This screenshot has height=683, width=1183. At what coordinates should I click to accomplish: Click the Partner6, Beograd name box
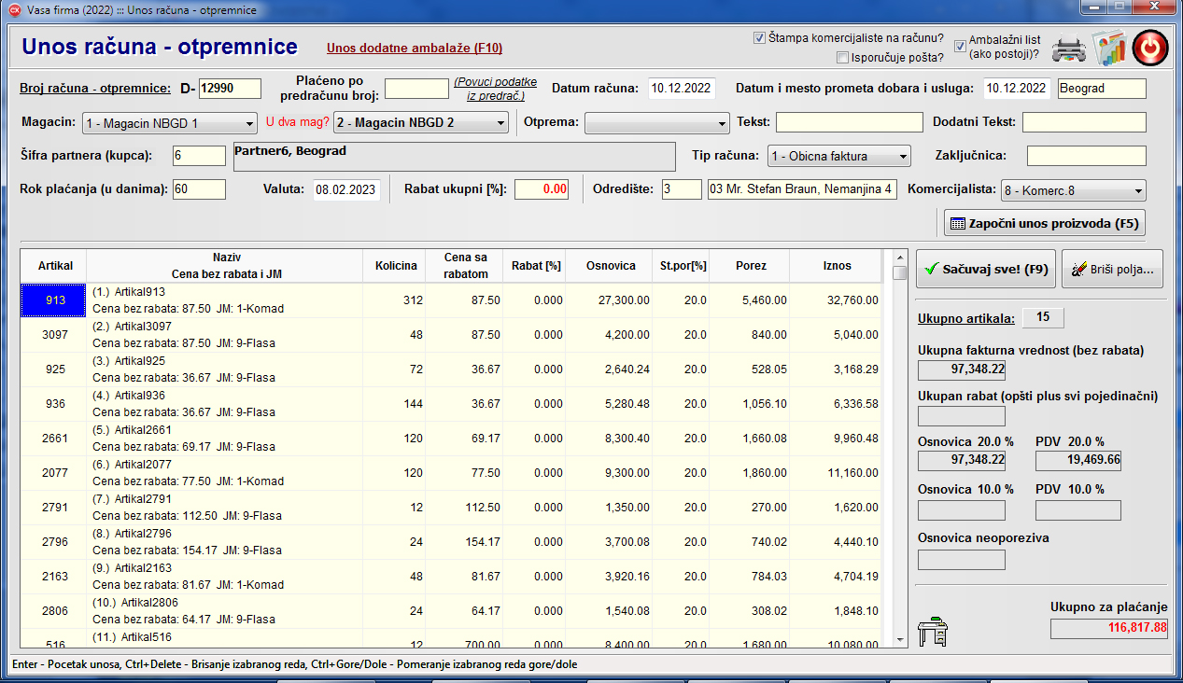point(453,156)
